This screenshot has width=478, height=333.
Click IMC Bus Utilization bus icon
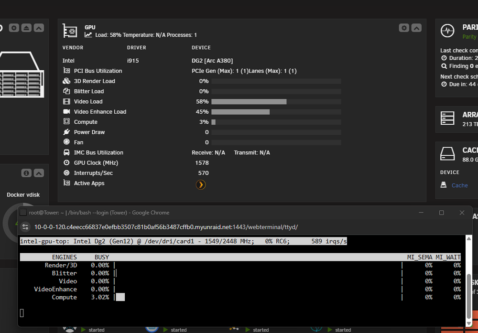[66, 152]
